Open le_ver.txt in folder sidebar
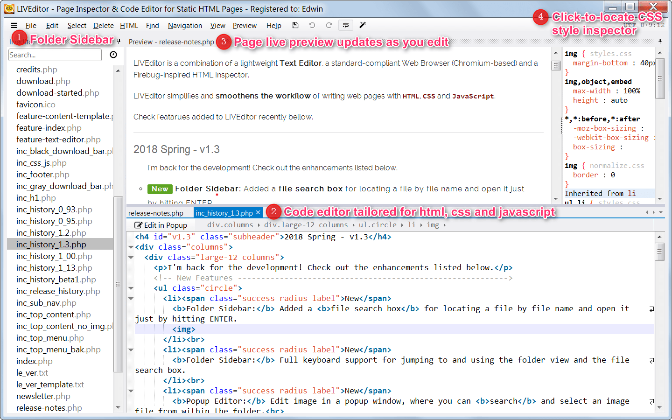 32,373
